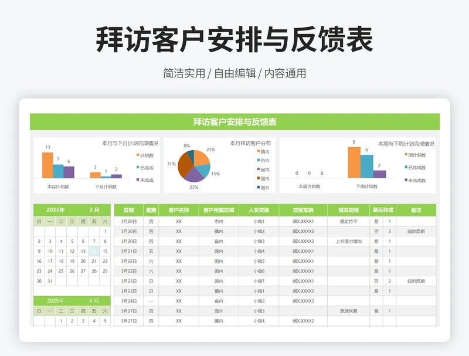Click the 周计划数 legend entry
Viewport: 469px width, 356px height.
pyautogui.click(x=415, y=155)
